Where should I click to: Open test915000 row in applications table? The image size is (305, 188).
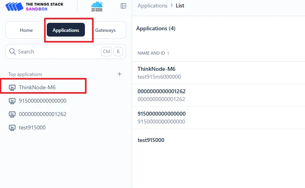click(x=151, y=140)
